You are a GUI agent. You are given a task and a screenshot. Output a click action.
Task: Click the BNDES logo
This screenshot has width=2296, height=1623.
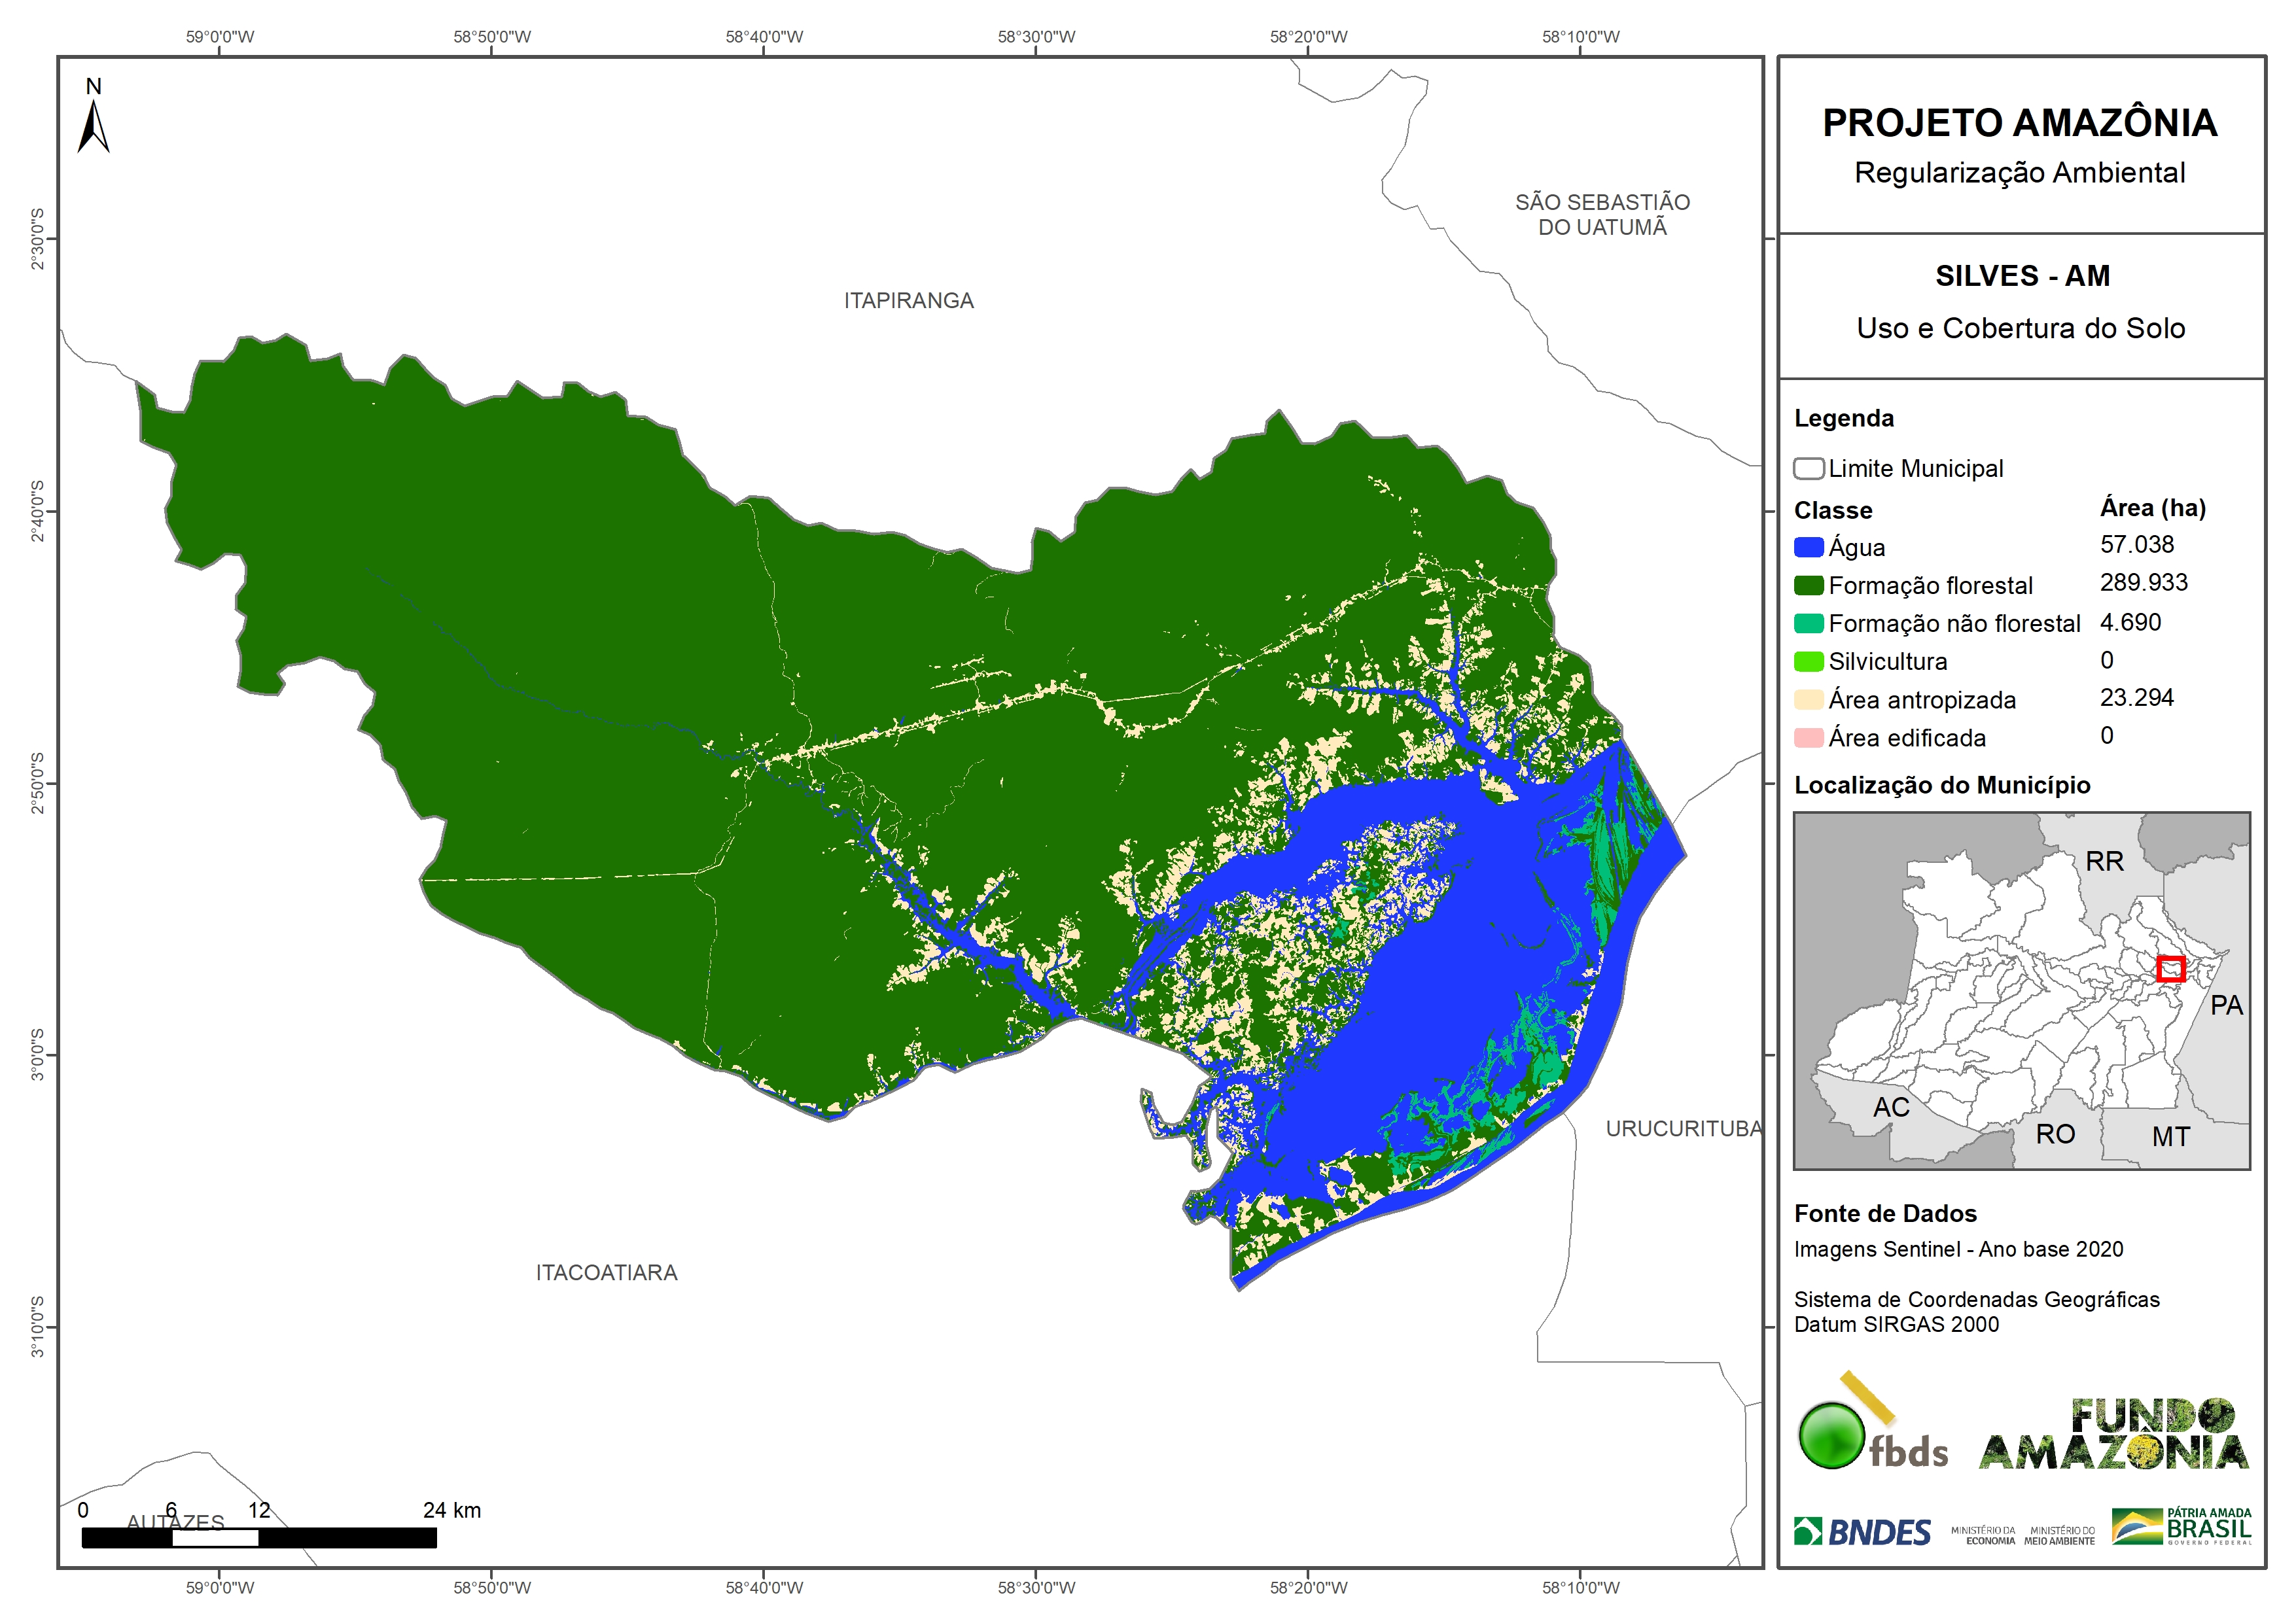pos(1862,1531)
